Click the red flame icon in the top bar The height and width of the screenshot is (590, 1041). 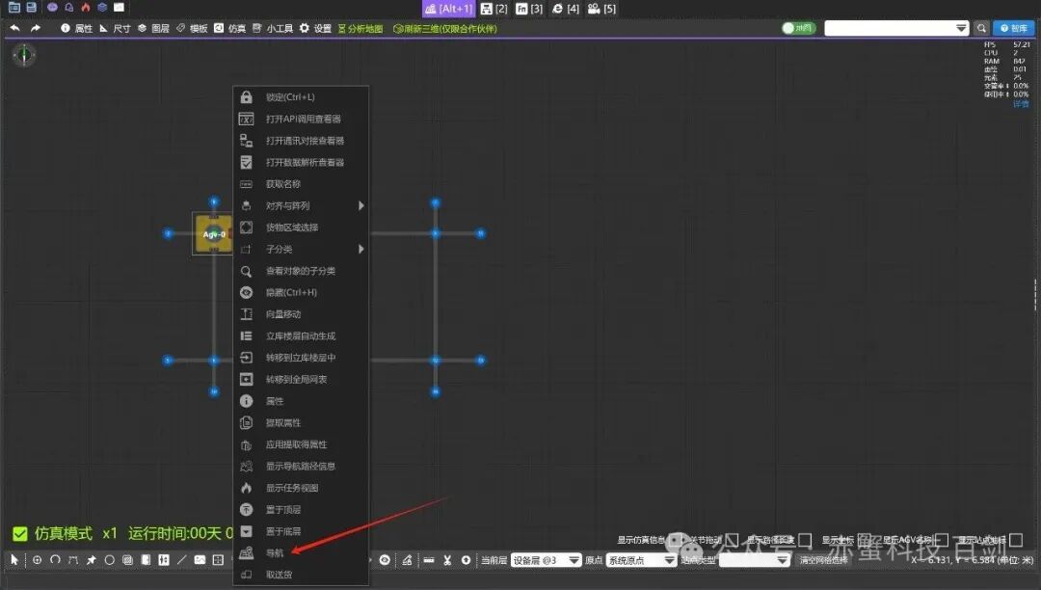pos(86,8)
